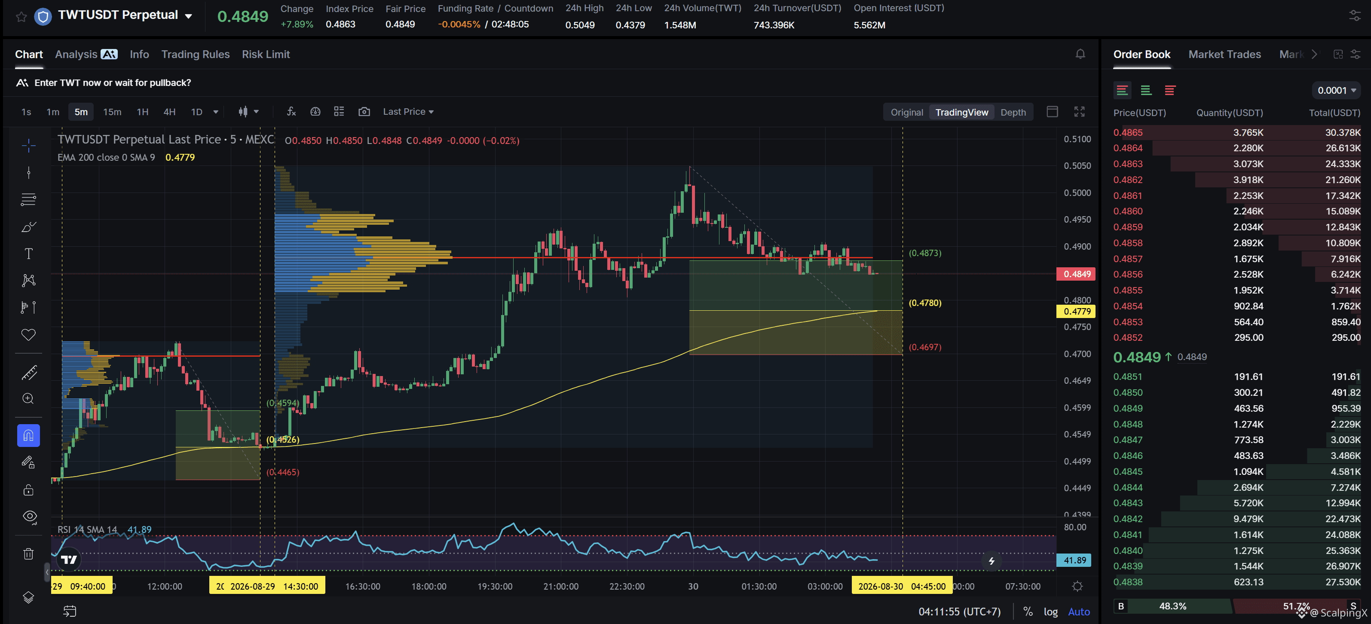
Task: Select the 1H time interval
Action: click(143, 112)
